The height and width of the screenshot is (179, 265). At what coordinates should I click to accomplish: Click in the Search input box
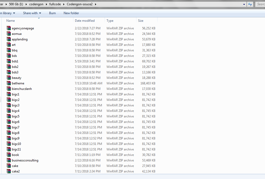click(x=260, y=4)
